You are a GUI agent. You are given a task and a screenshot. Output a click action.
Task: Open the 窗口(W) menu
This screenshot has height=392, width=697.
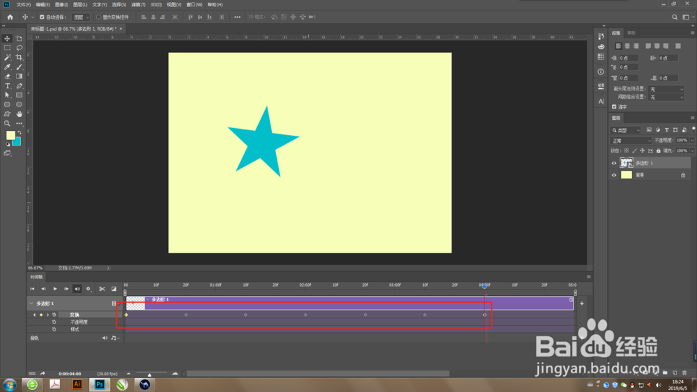[194, 4]
